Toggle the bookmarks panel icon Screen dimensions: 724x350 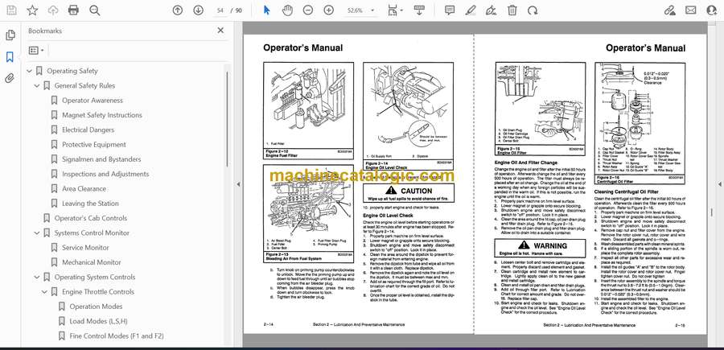10,57
